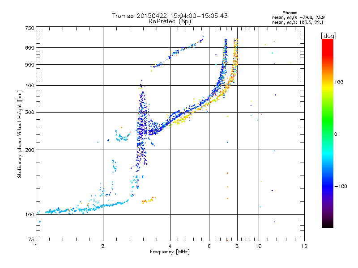358x268 pixels.
Task: Click the '4' frequency tick label
Action: pyautogui.click(x=170, y=246)
